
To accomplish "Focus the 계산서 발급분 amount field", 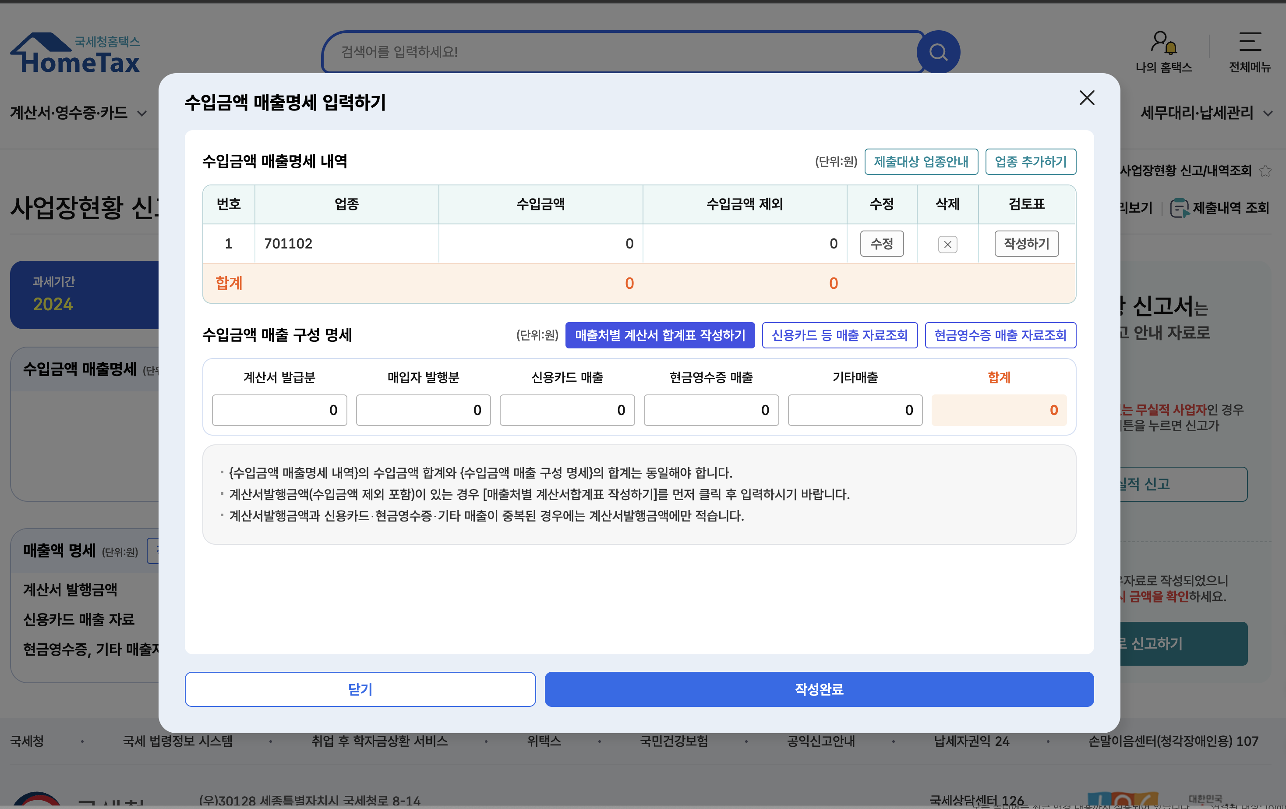I will point(279,410).
